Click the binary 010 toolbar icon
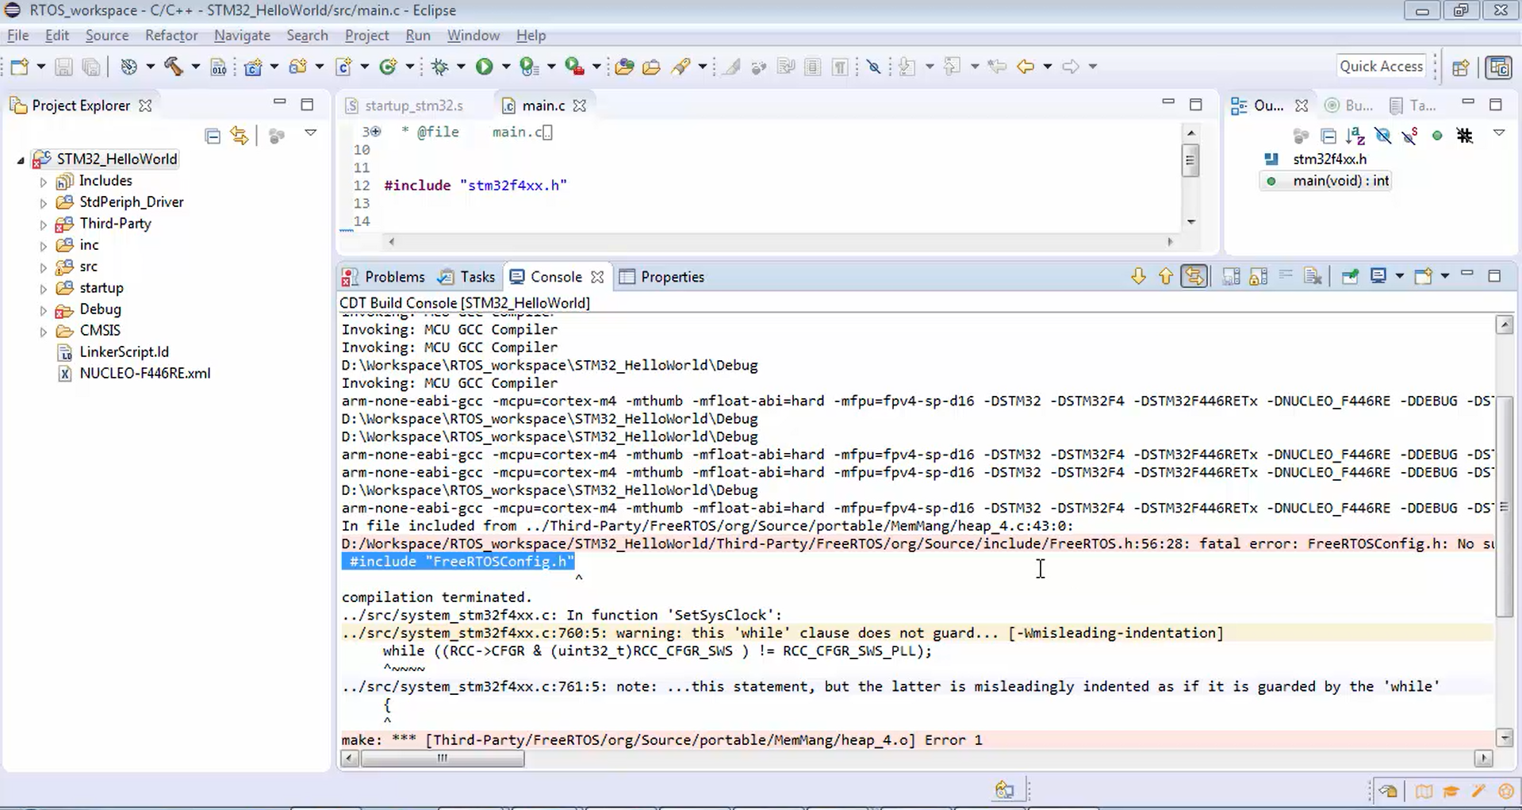The width and height of the screenshot is (1522, 810). (219, 67)
